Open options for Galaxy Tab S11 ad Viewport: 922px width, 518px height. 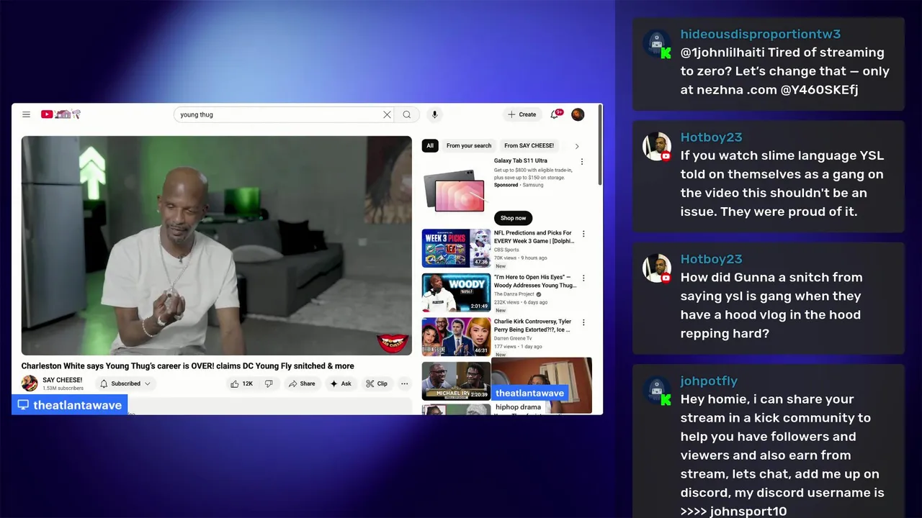(582, 162)
